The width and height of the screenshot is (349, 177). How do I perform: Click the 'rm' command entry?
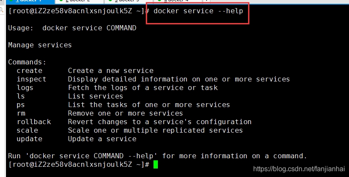(x=21, y=113)
